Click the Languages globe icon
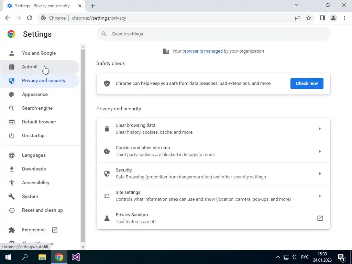Screen dimensions: 352x264 click(x=12, y=155)
